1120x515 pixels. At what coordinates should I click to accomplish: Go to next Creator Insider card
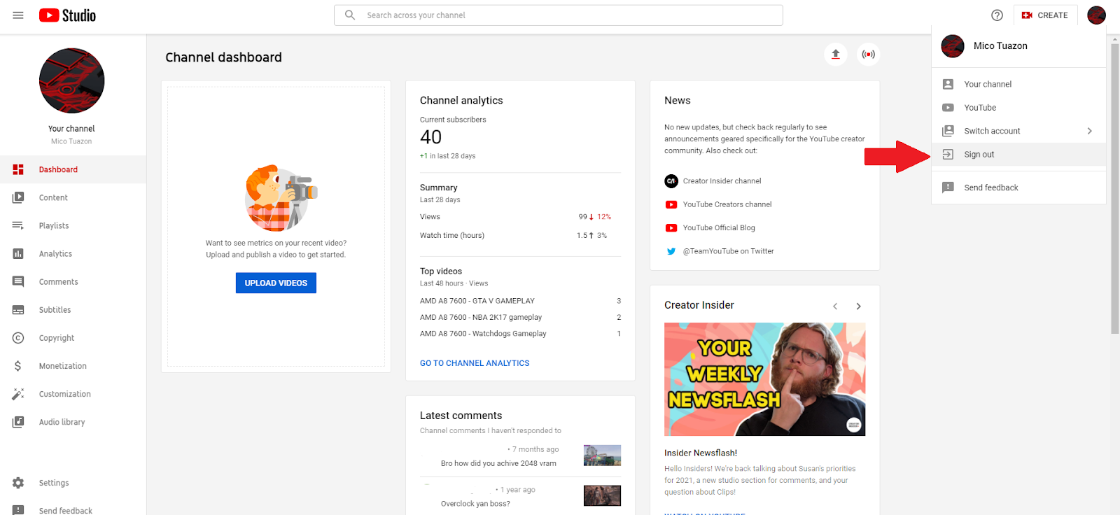(x=858, y=306)
